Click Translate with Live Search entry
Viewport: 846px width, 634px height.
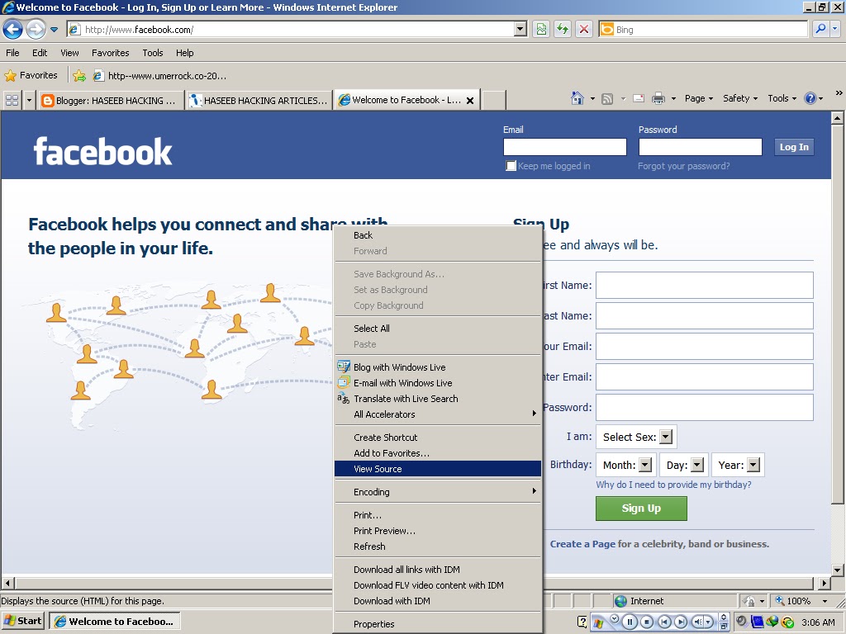(x=438, y=399)
